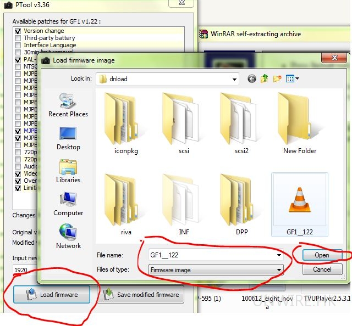Viewport: 352px width, 326px height.
Task: Select the INF folder
Action: tap(184, 204)
